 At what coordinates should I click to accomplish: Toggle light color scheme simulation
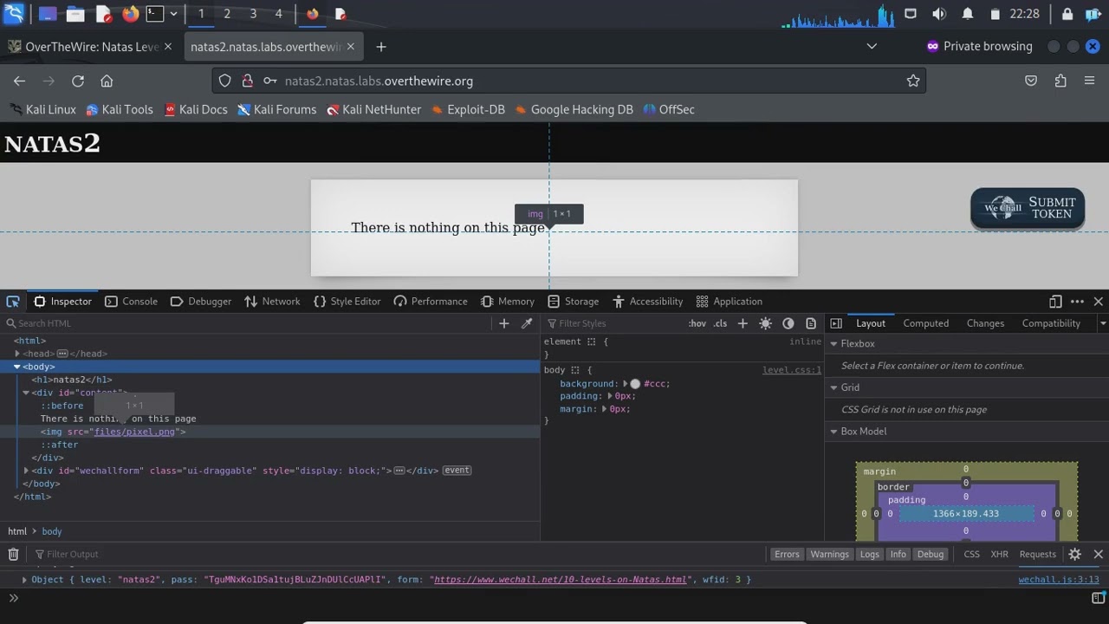tap(765, 323)
